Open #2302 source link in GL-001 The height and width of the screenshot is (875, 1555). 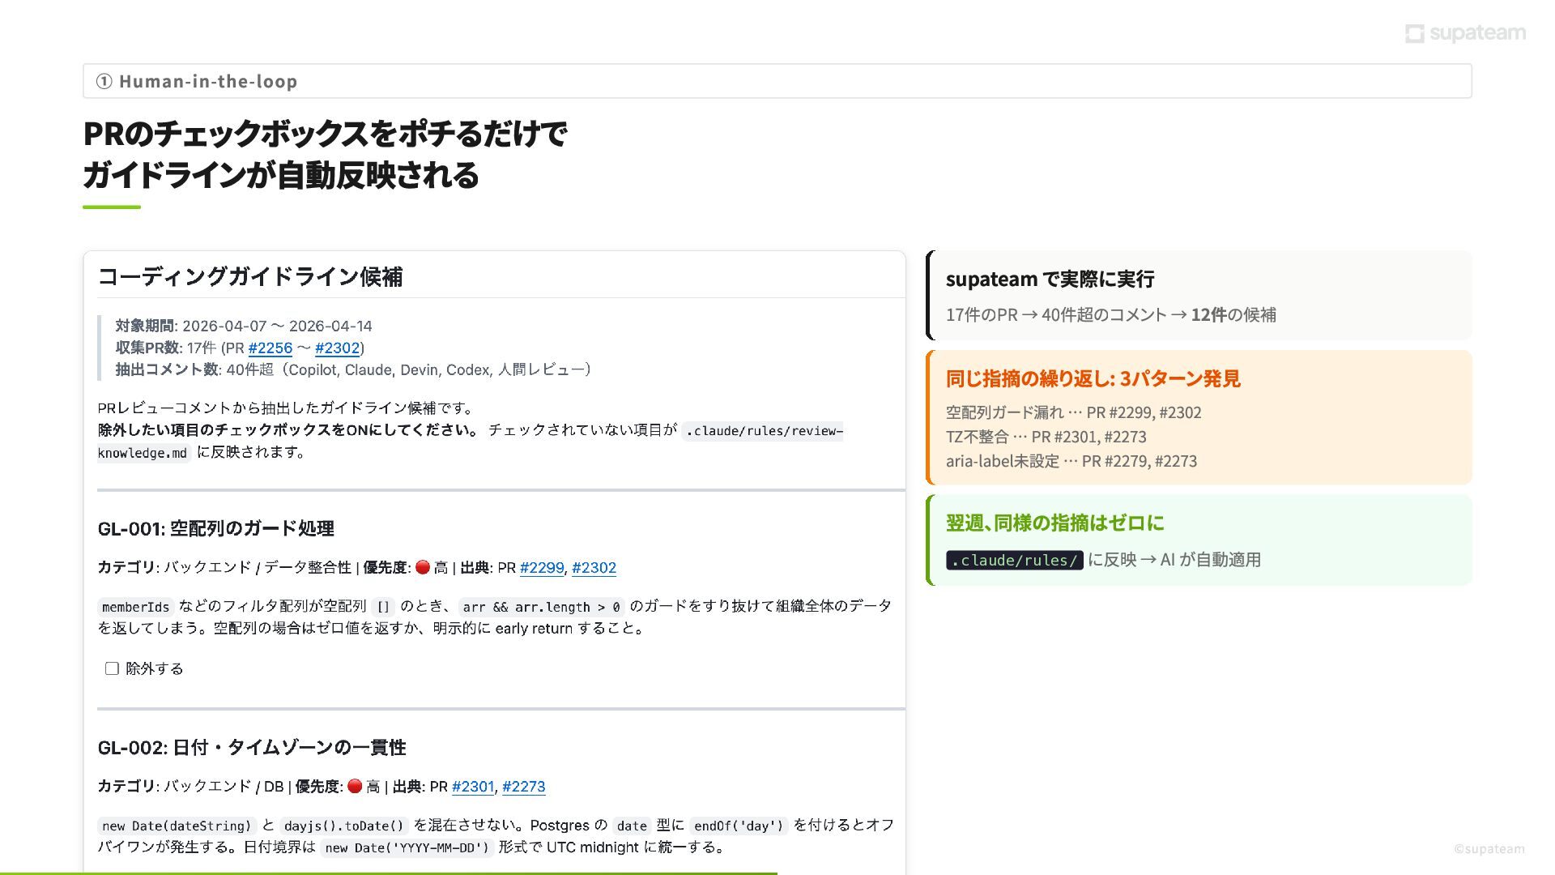(x=594, y=567)
